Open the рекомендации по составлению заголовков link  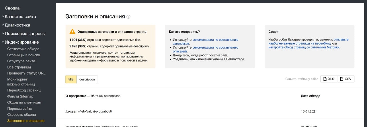[x=215, y=40]
